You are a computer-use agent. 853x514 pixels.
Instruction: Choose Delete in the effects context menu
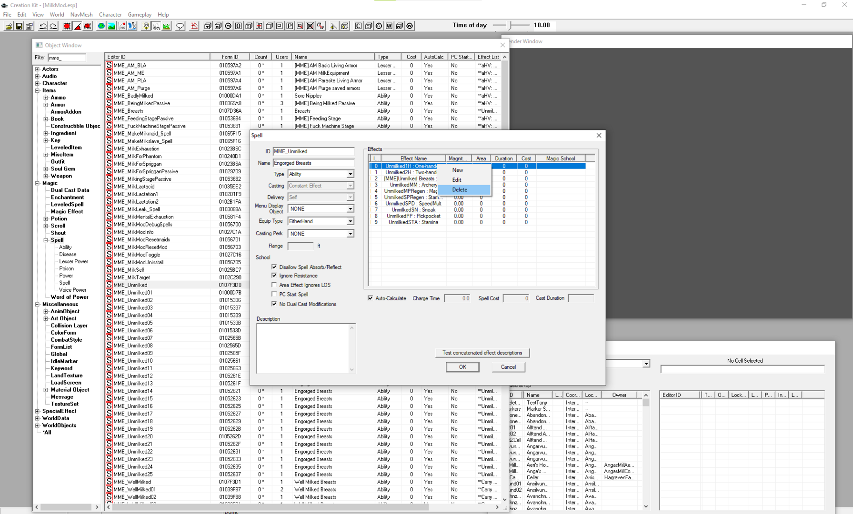tap(464, 189)
